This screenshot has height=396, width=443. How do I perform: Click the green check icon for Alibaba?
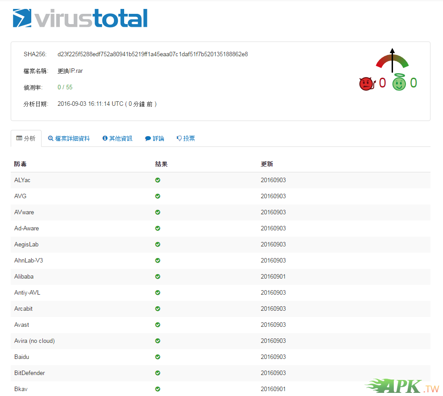(x=158, y=277)
